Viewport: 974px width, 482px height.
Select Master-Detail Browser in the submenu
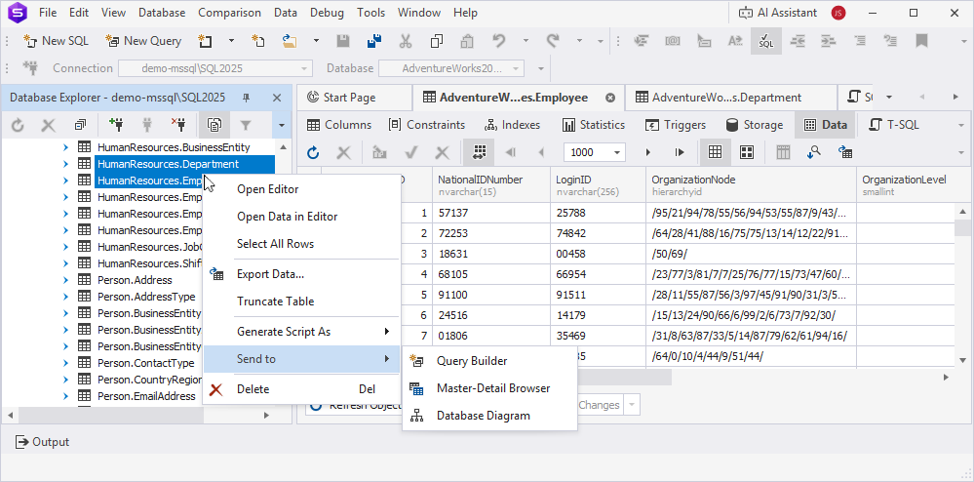[x=489, y=388]
